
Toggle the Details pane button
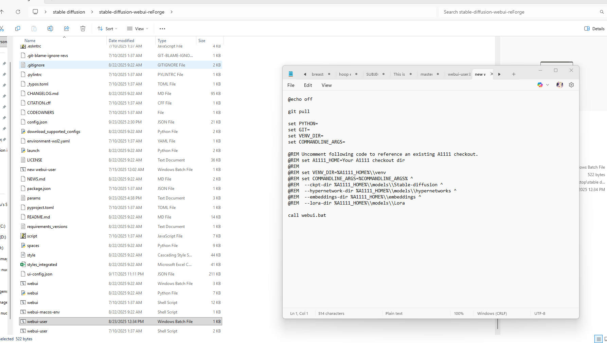coord(594,29)
